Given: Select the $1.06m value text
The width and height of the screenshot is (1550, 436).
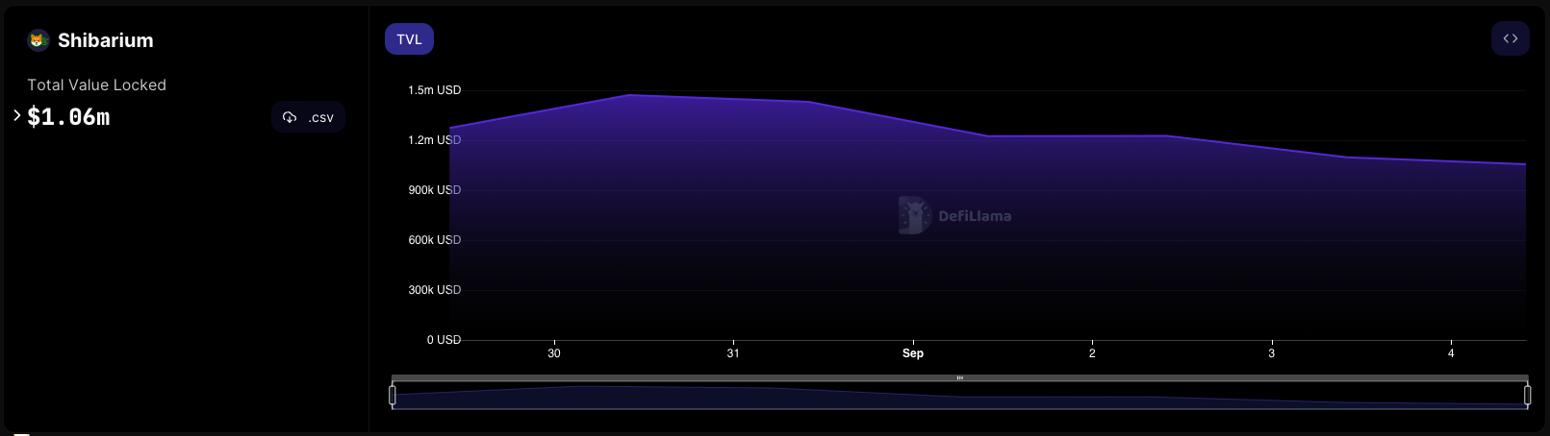Looking at the screenshot, I should (x=68, y=117).
